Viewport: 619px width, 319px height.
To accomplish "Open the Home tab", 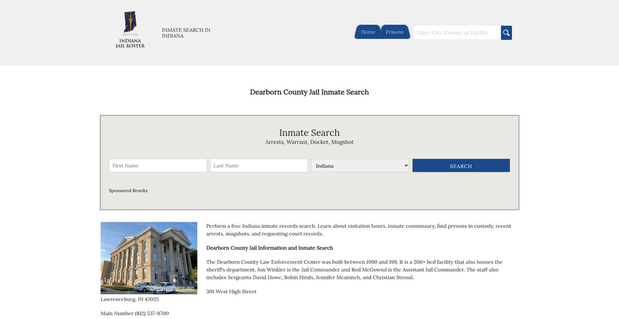I will 368,32.
